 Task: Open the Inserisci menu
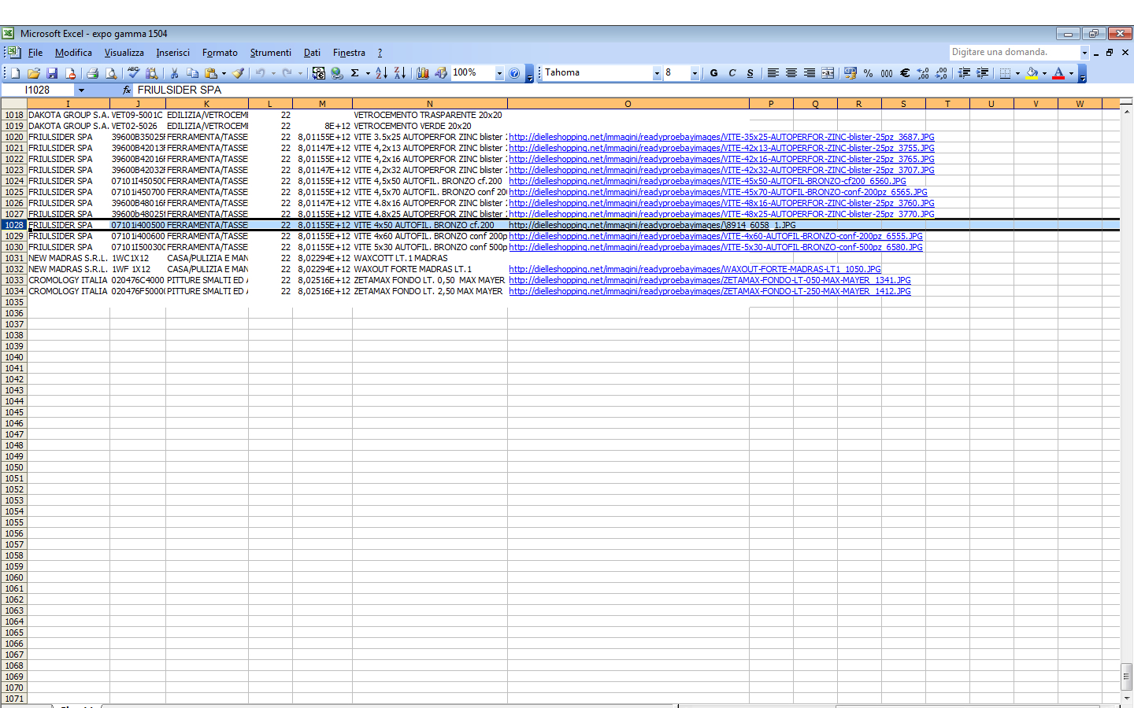[x=172, y=53]
